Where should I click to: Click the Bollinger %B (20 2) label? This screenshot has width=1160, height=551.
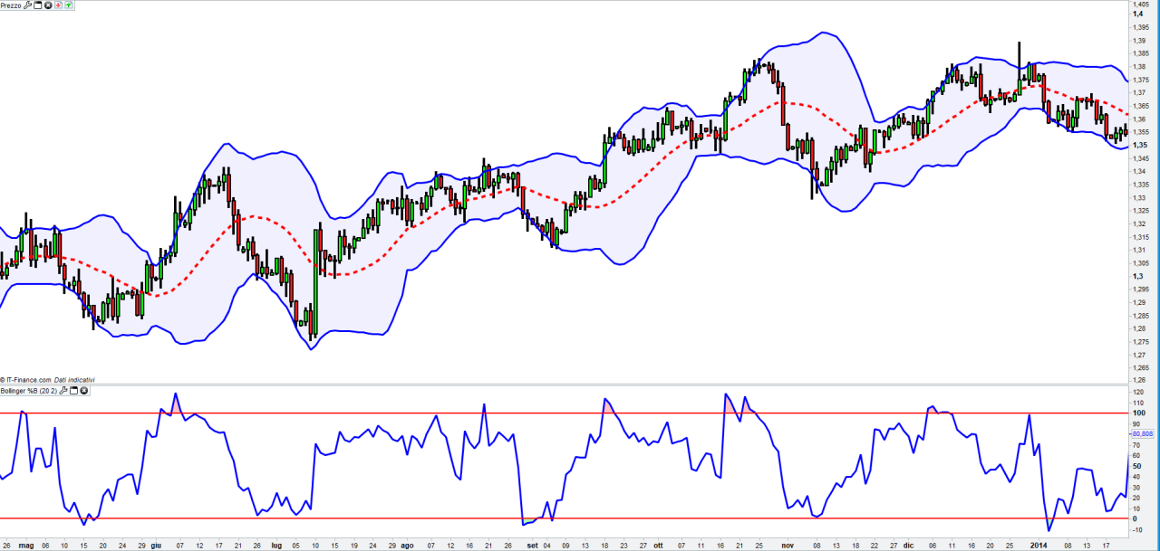[28, 391]
